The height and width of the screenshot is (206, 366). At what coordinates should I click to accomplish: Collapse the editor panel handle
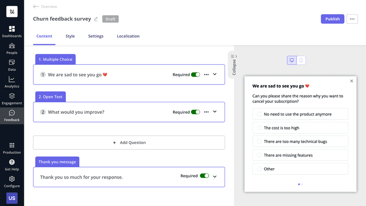234,64
